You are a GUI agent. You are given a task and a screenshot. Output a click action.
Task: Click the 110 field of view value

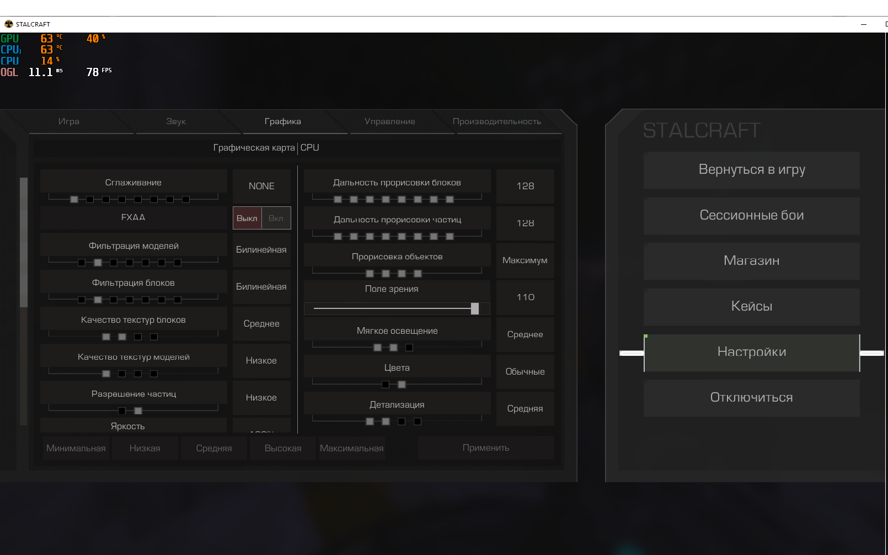525,297
